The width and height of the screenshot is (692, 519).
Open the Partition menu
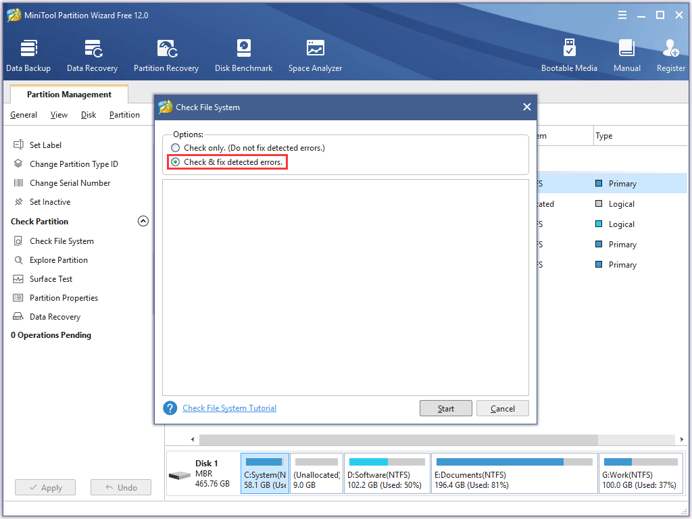[x=124, y=115]
